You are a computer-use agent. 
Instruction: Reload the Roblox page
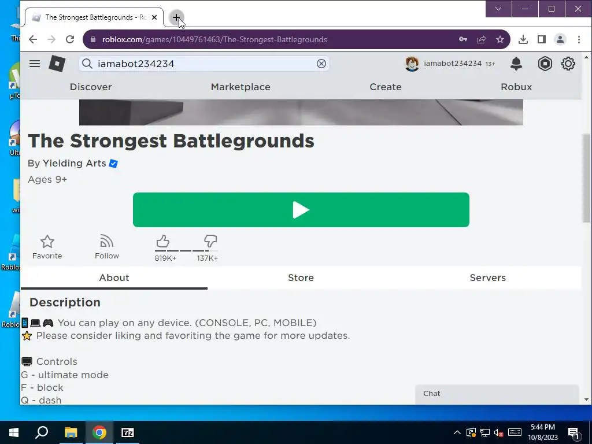[x=70, y=39]
